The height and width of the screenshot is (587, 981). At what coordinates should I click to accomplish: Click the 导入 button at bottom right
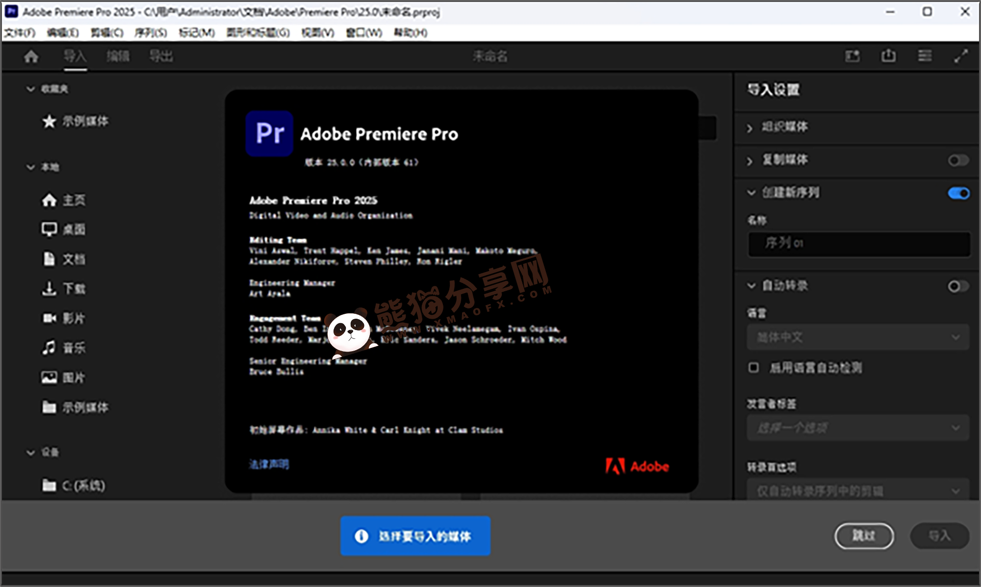pyautogui.click(x=939, y=536)
